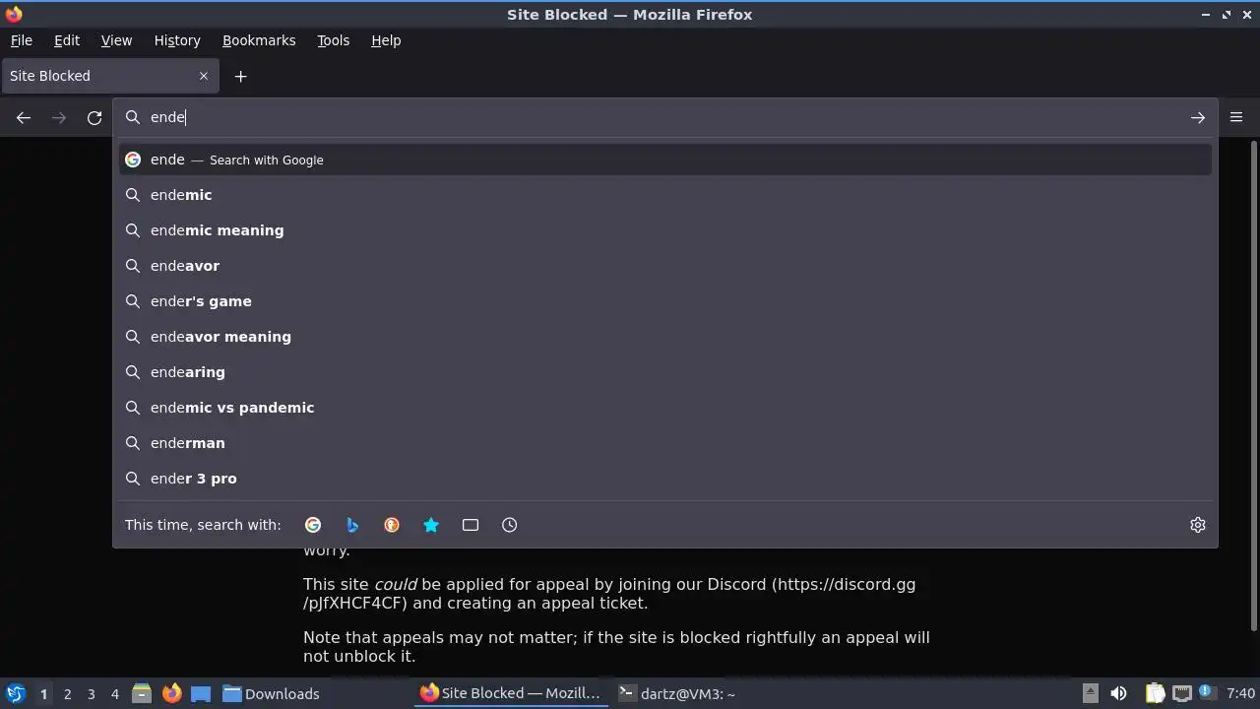The height and width of the screenshot is (709, 1260).
Task: Pick the 'endemic vs pandemic' suggestion
Action: point(665,408)
